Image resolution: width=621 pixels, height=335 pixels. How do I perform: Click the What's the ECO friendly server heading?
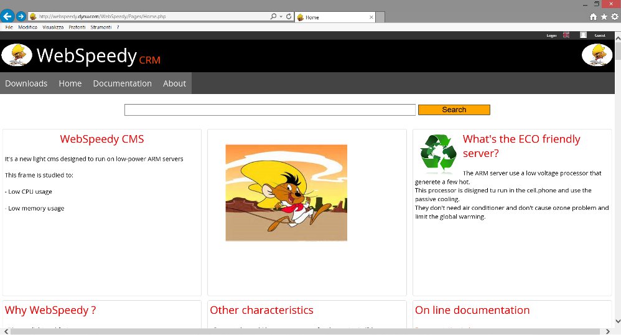pyautogui.click(x=521, y=146)
